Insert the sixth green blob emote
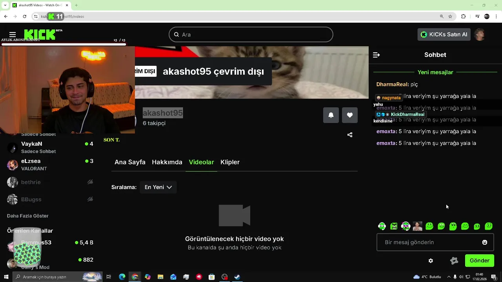This screenshot has width=502, height=282. (441, 226)
